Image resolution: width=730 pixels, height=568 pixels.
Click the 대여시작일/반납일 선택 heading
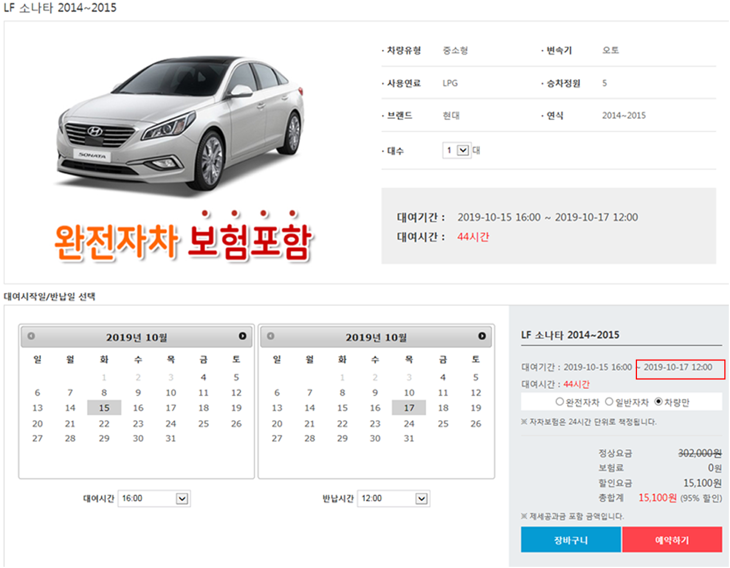(49, 297)
